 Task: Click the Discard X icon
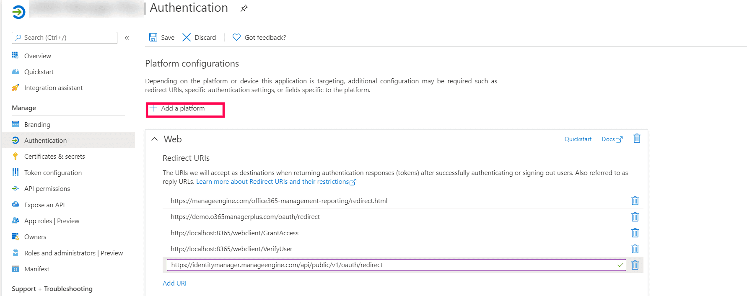pyautogui.click(x=187, y=38)
